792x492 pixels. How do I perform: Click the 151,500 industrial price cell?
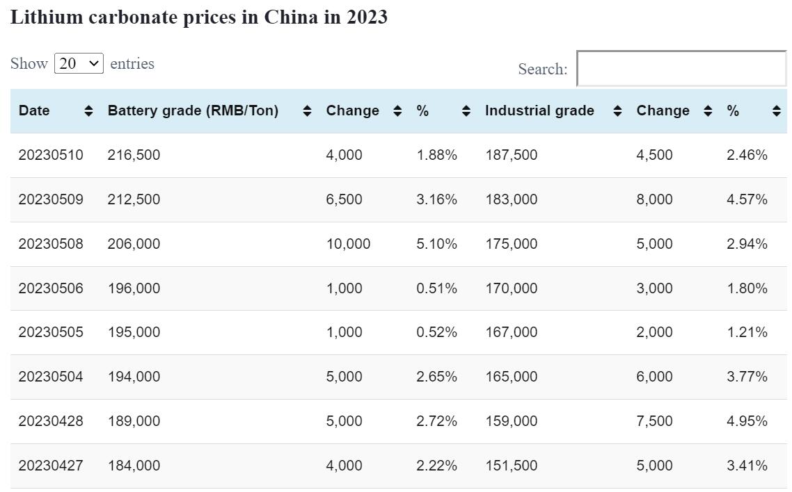511,466
